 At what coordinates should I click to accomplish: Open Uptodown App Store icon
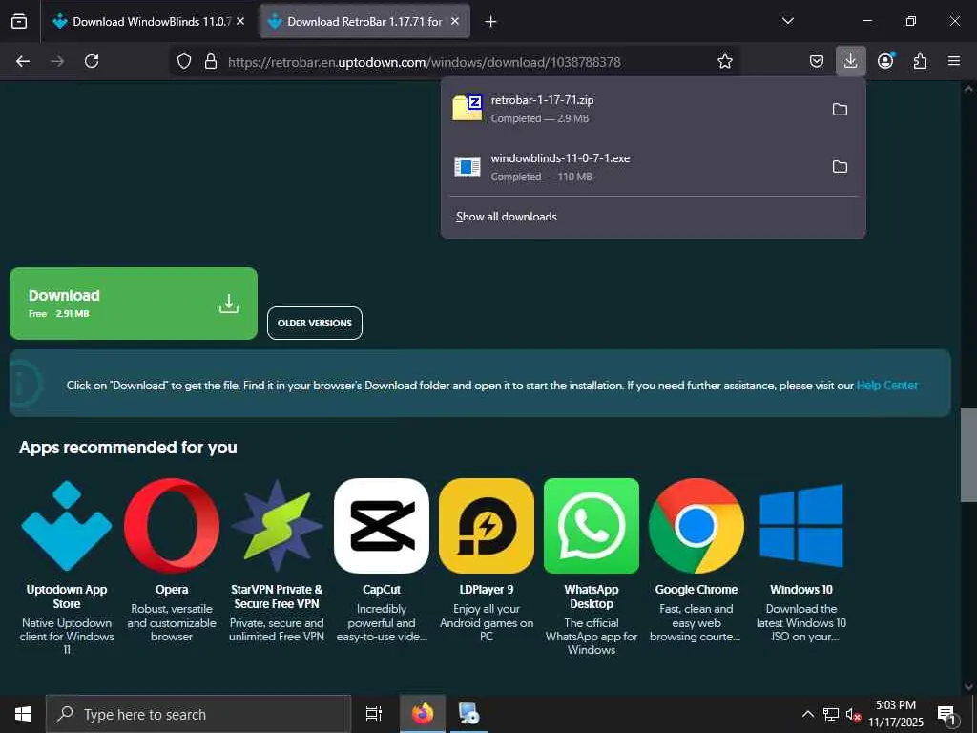[67, 526]
